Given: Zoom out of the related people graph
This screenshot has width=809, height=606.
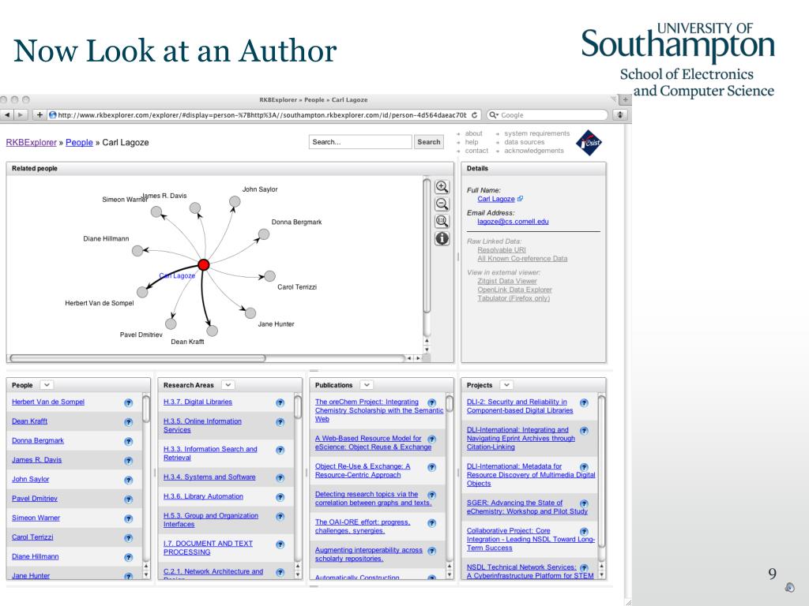Looking at the screenshot, I should click(442, 204).
